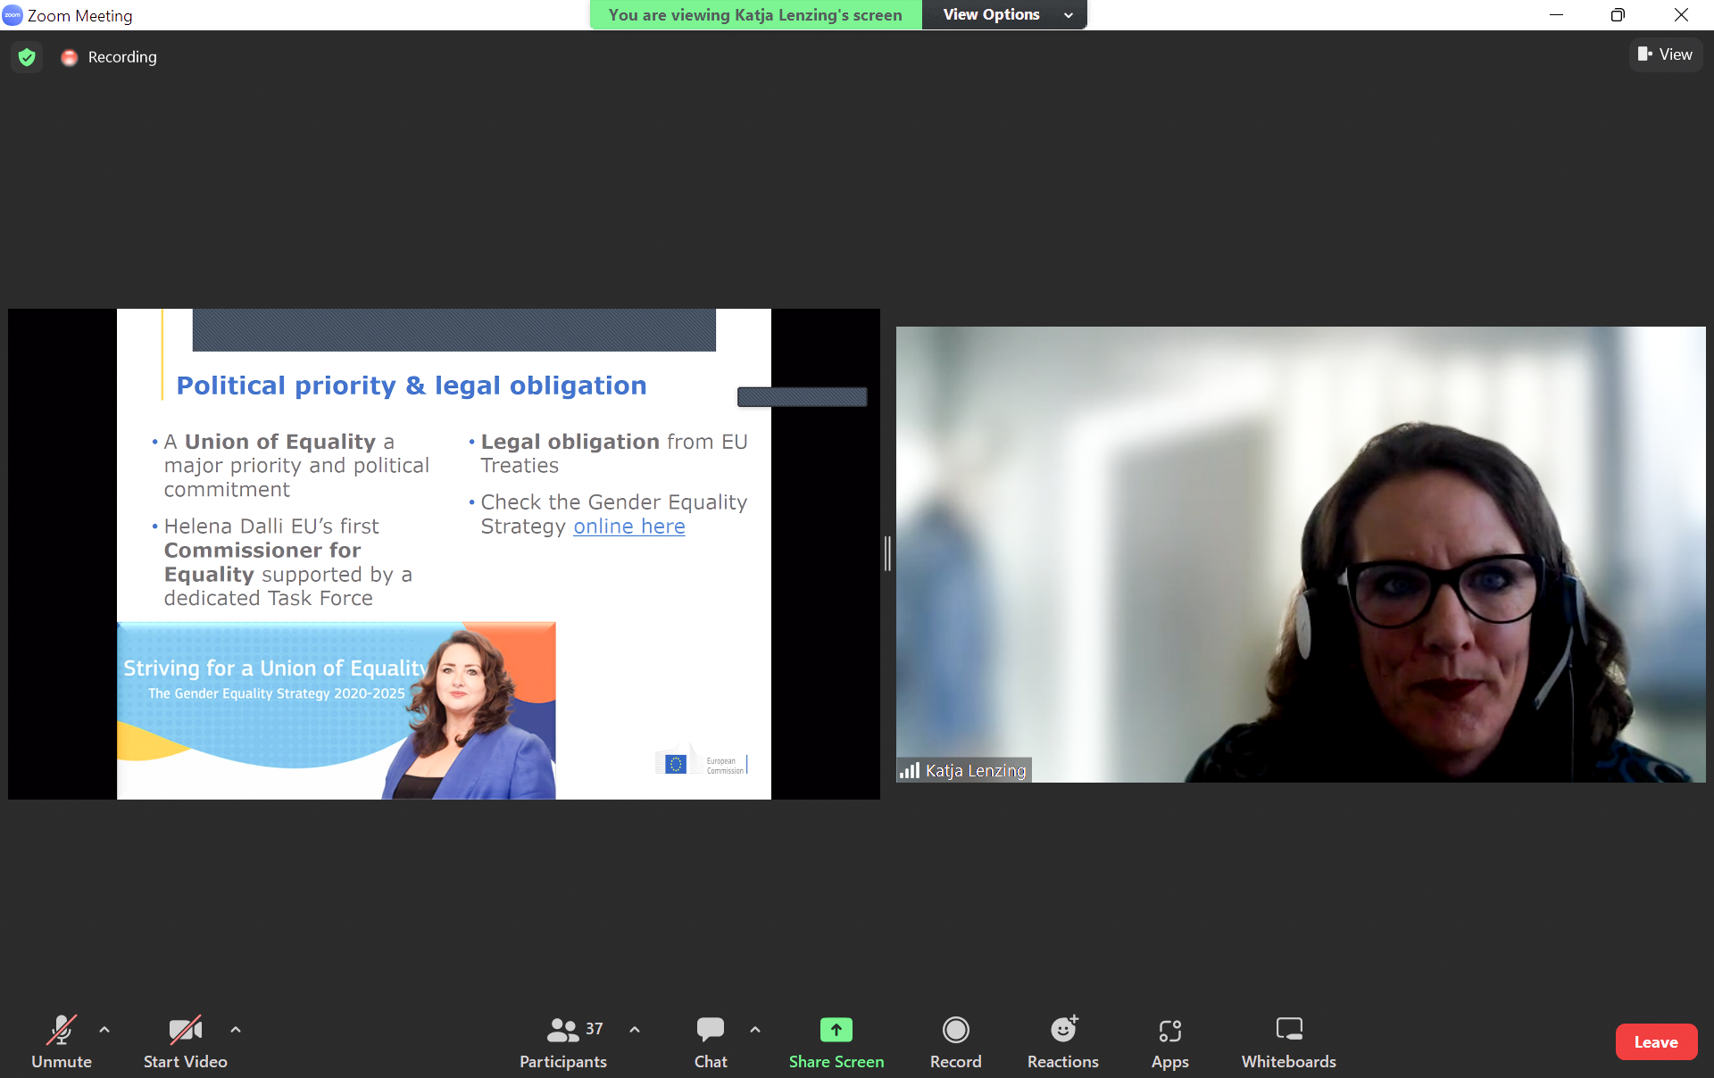Select Katja Lenzing's video tile
The height and width of the screenshot is (1078, 1714).
point(1301,554)
